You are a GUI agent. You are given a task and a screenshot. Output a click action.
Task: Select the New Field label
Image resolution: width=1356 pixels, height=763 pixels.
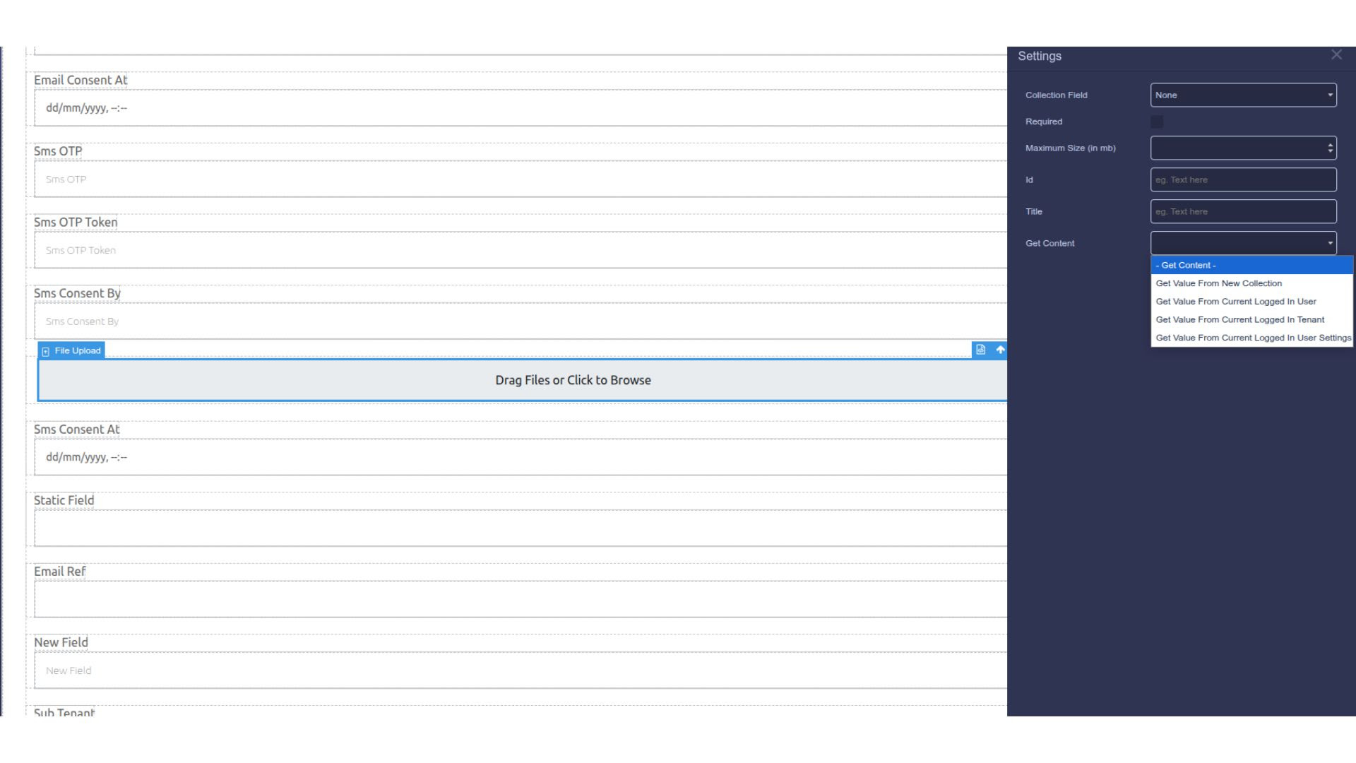(61, 642)
